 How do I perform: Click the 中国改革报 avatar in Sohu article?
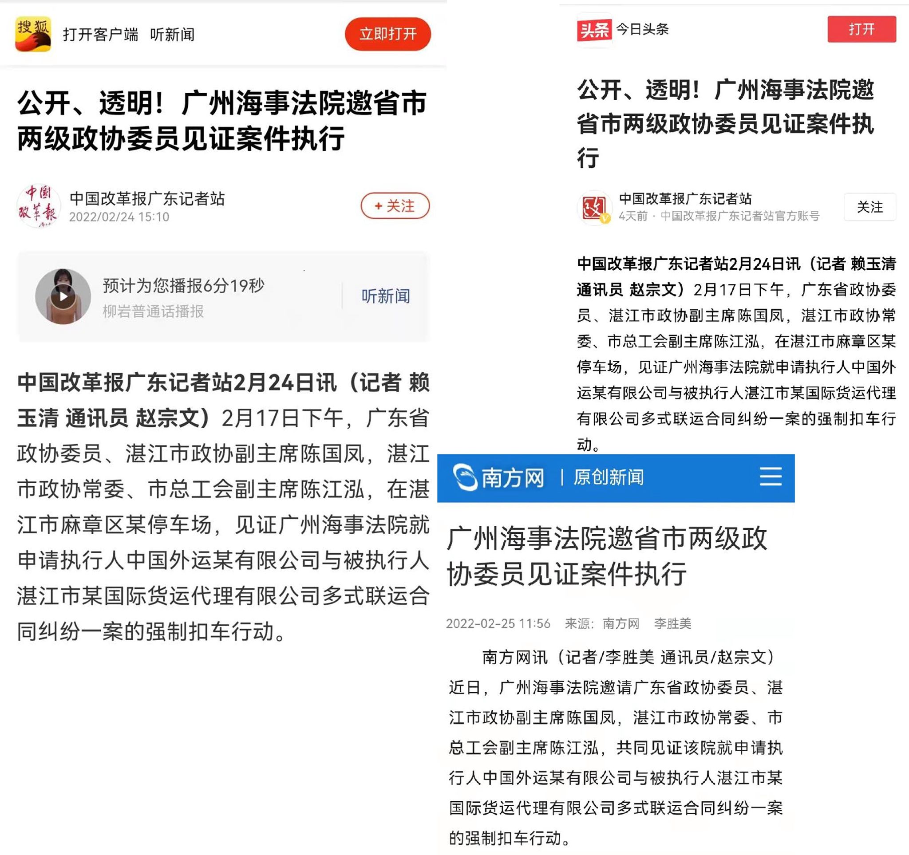point(39,206)
